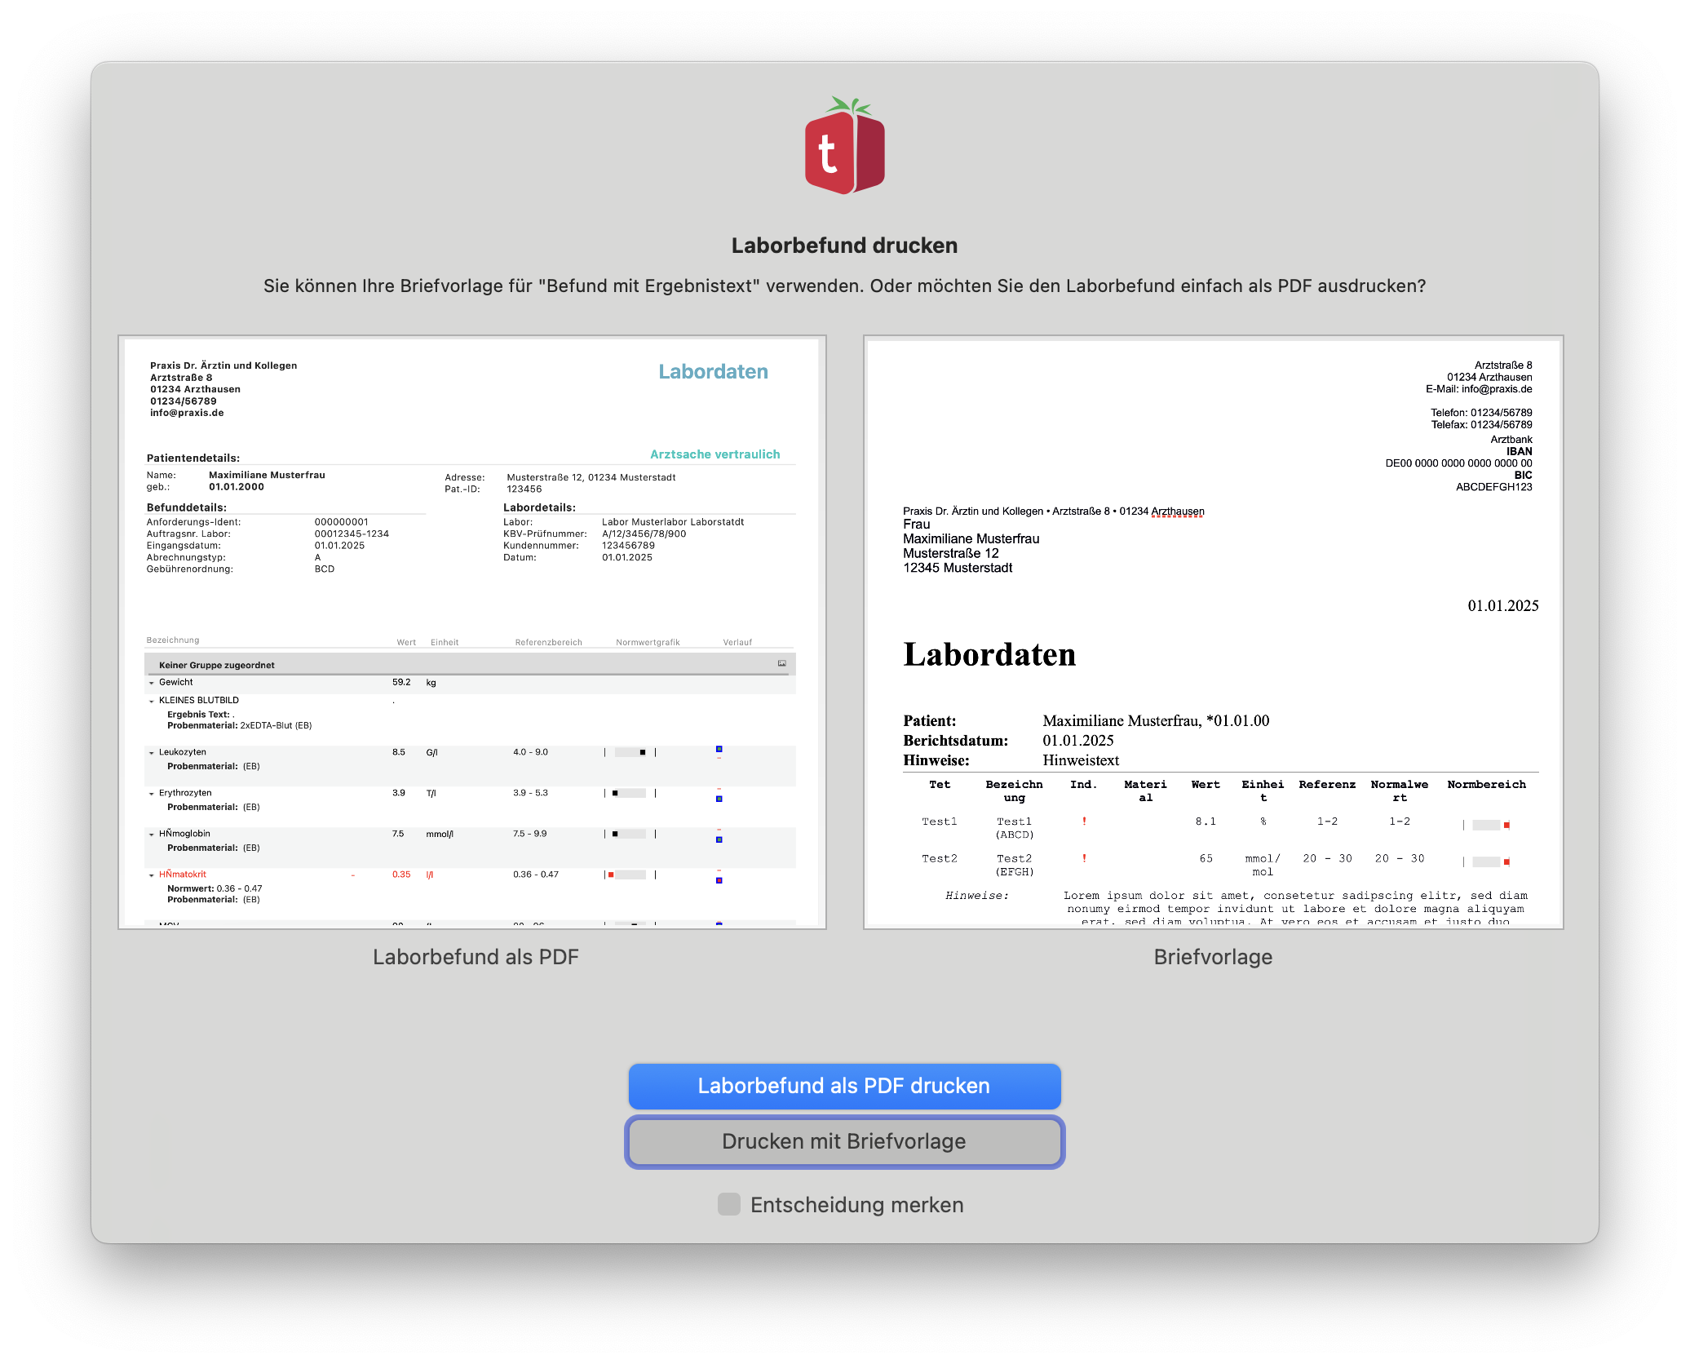Click the Erythrozyten Normwertgrafik bar
The height and width of the screenshot is (1364, 1690).
click(630, 793)
